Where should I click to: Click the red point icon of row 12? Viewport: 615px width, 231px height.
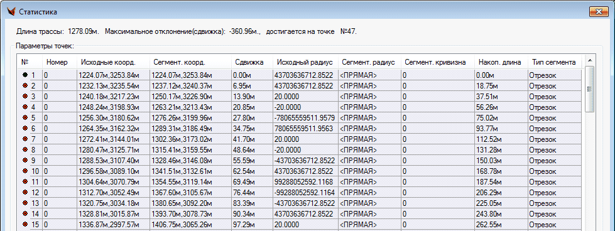pos(25,192)
